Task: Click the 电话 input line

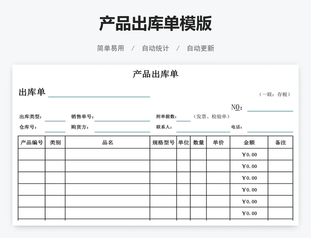Action: click(270, 131)
